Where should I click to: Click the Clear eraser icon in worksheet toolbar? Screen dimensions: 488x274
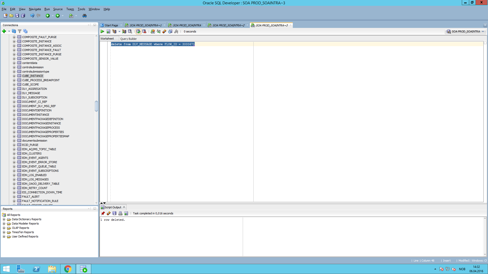[164, 31]
